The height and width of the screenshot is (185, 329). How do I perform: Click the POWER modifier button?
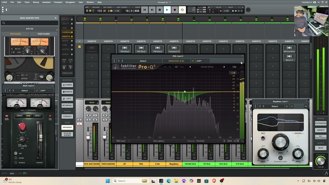pyautogui.click(x=67, y=85)
